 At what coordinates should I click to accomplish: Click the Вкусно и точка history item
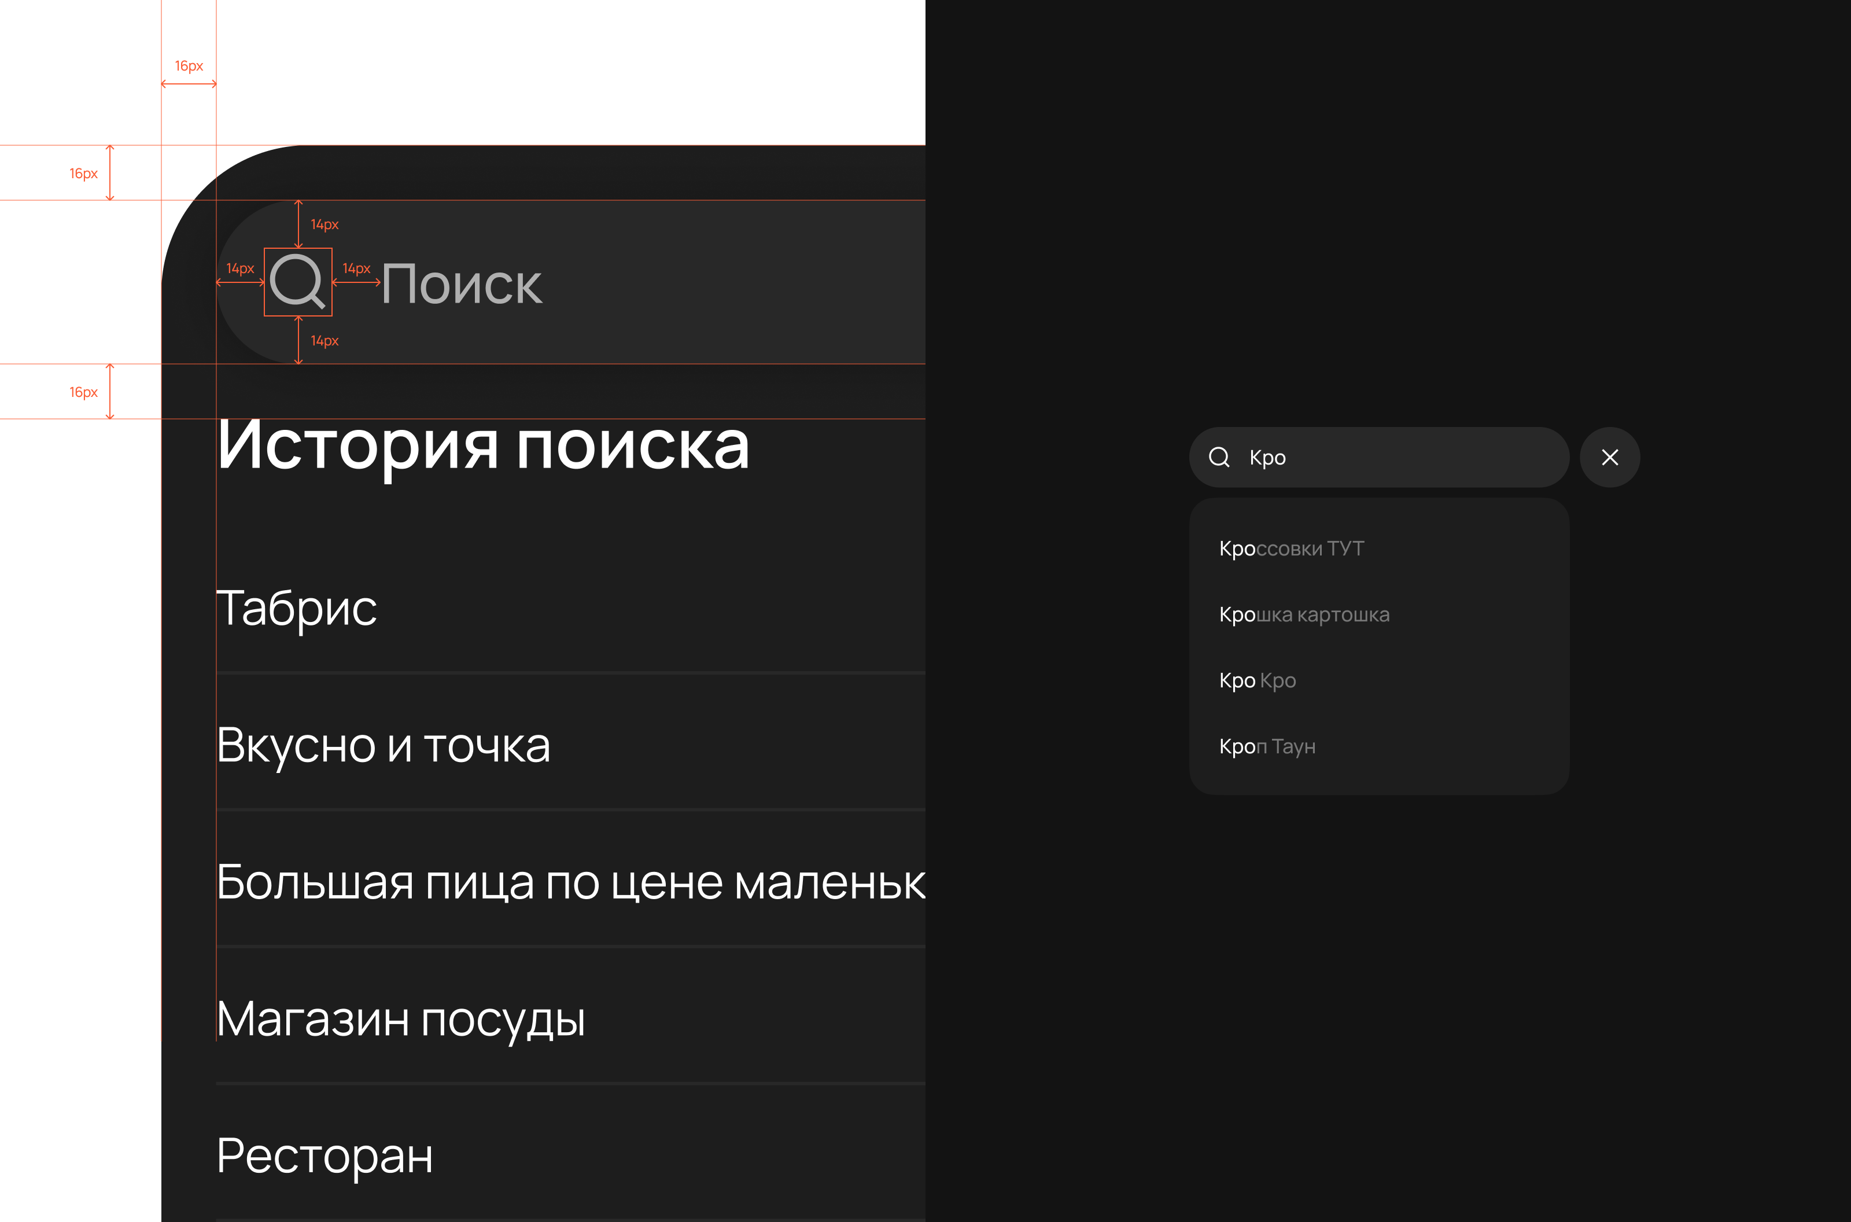tap(385, 746)
